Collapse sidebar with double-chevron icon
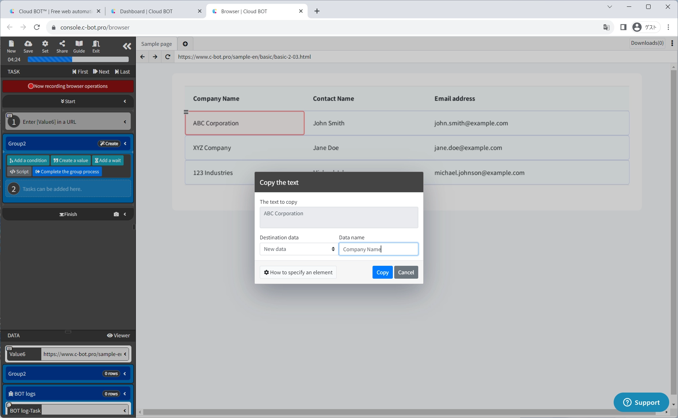Screen dimensions: 678x418 pos(127,46)
